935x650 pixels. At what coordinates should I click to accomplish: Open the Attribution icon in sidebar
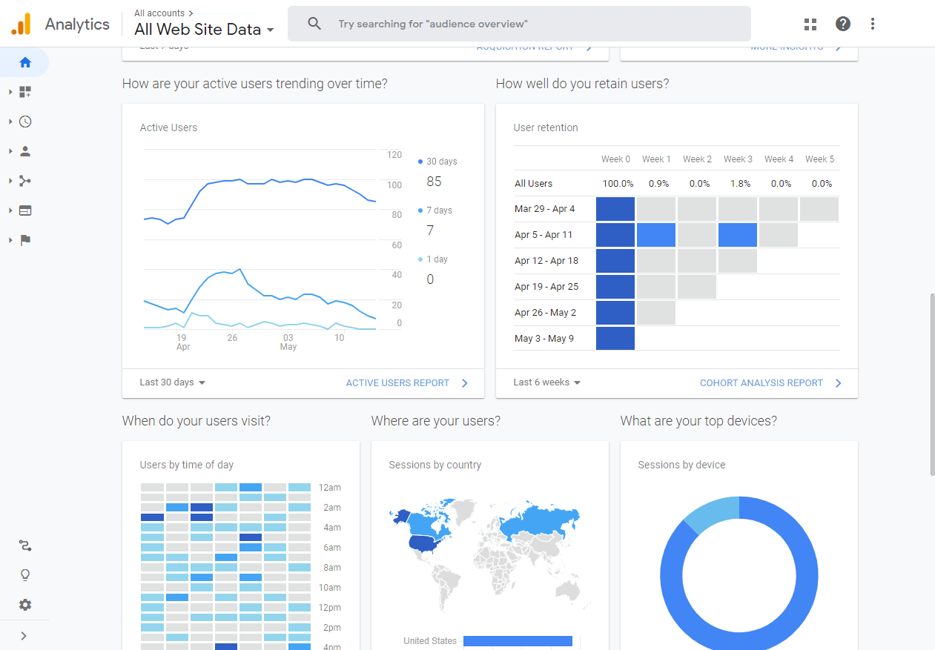[x=25, y=546]
